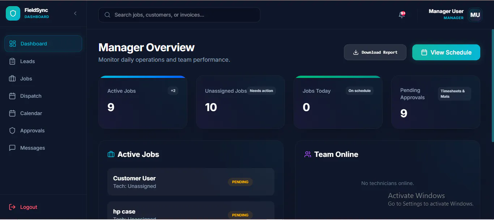Open notifications via the bell icon

pyautogui.click(x=402, y=15)
